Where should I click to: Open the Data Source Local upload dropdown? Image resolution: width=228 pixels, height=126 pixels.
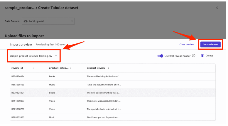click(x=48, y=21)
